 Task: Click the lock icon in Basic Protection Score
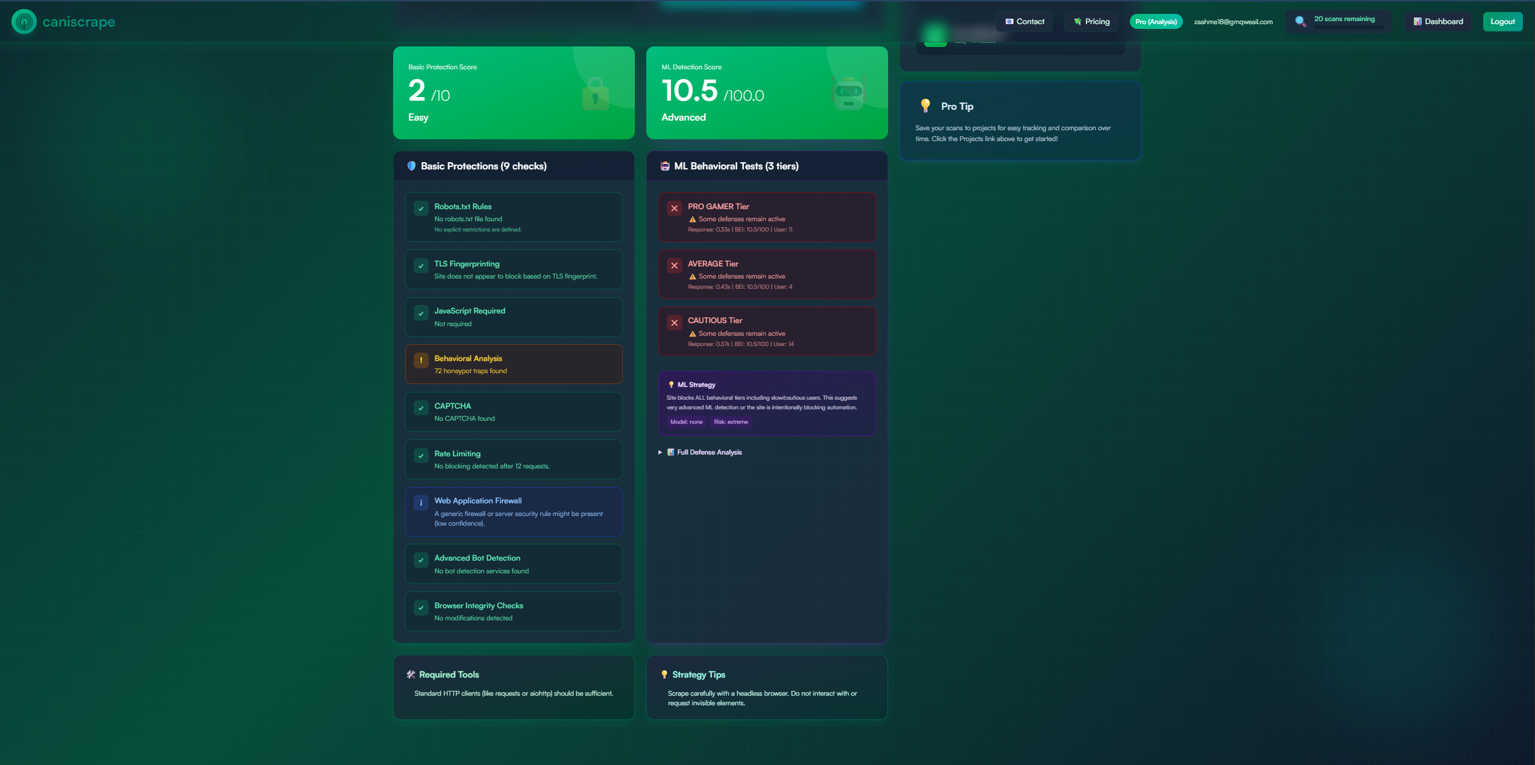pyautogui.click(x=595, y=94)
